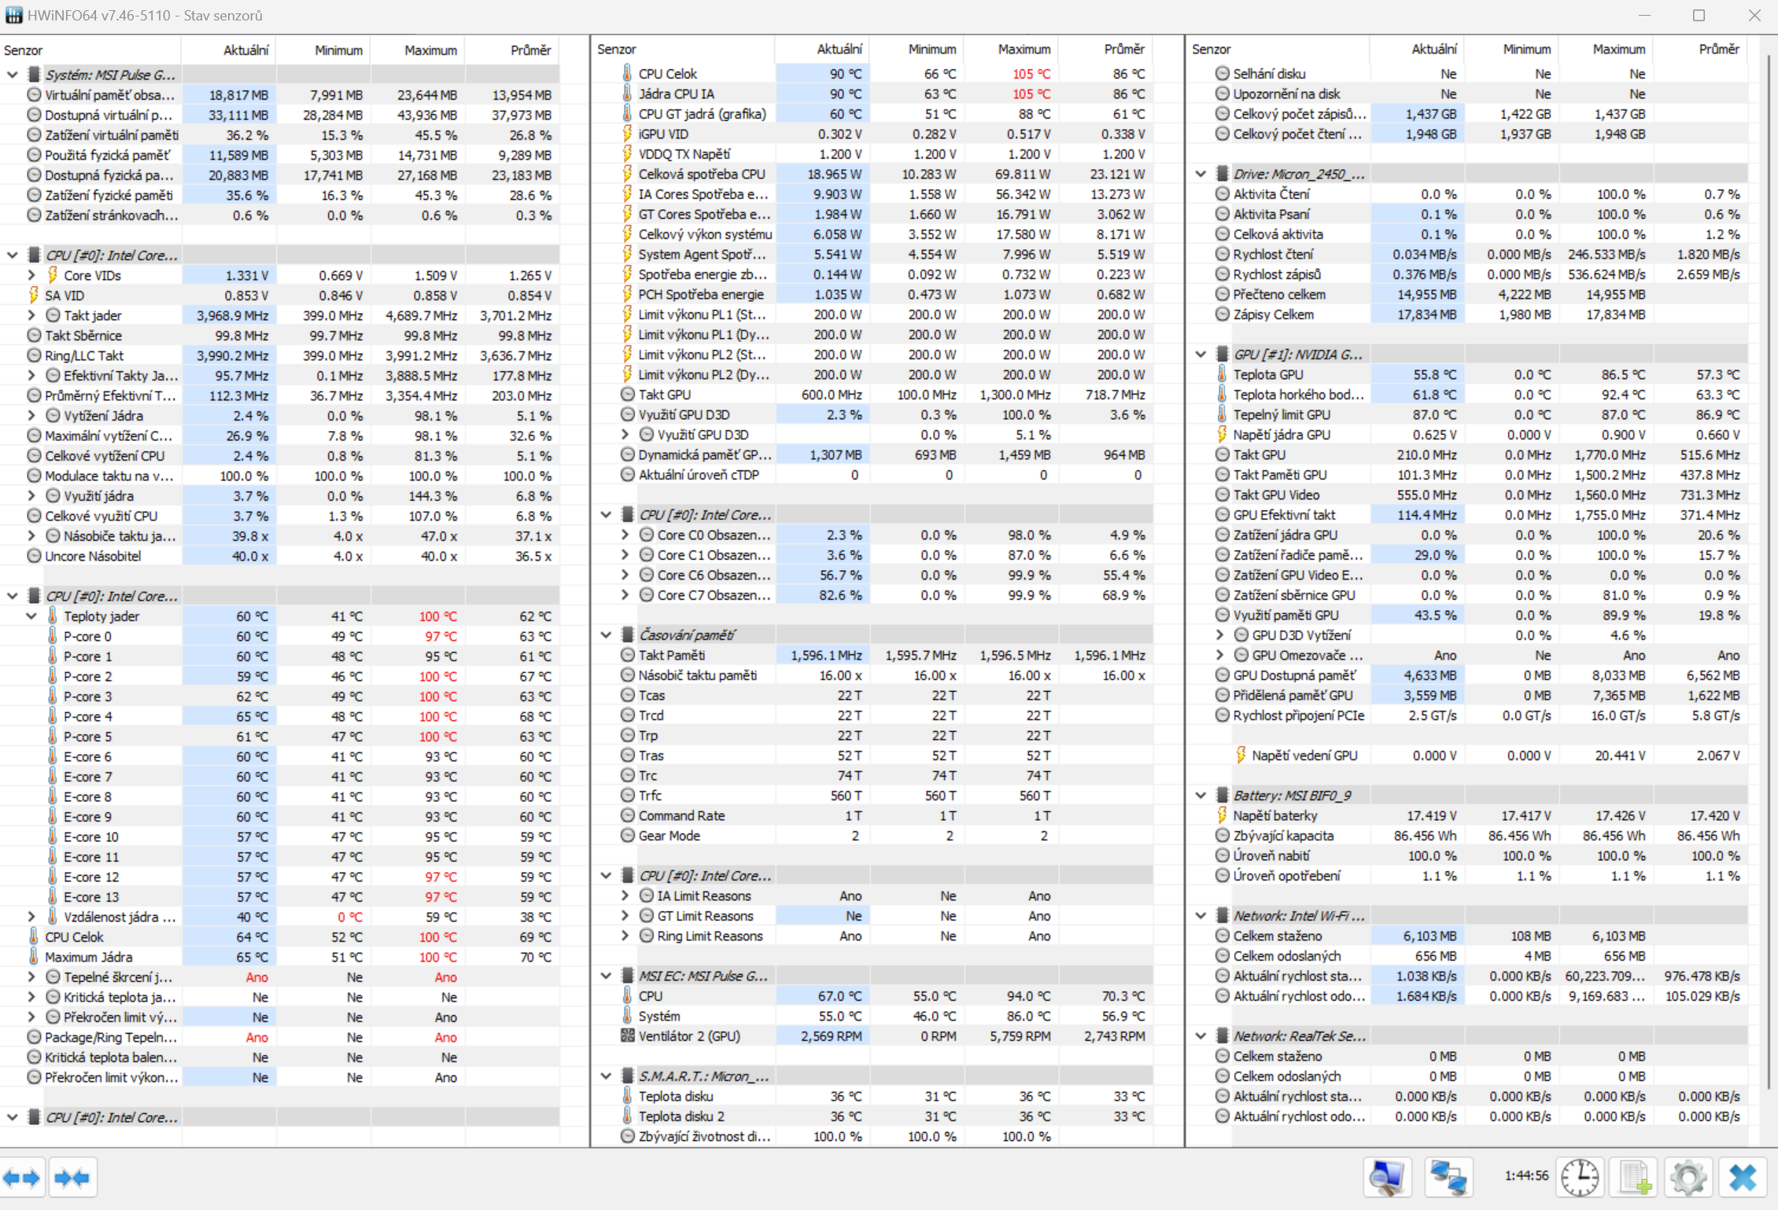Collapse the Systém: MSI Pulse group
The image size is (1778, 1210).
click(13, 75)
